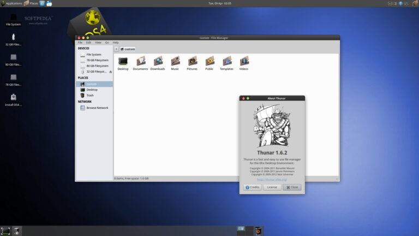The image size is (419, 236).
Task: Click the Install OS4 desktop icon
Action: tap(13, 97)
